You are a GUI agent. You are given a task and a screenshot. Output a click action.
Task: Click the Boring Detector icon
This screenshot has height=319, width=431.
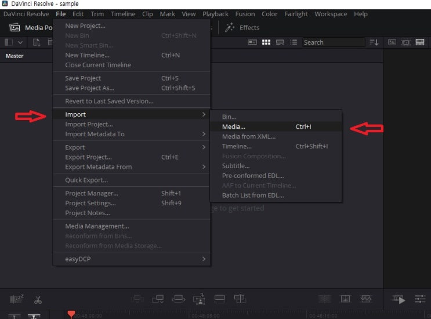(x=17, y=299)
